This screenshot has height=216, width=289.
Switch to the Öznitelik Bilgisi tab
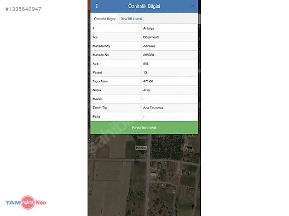pos(105,19)
